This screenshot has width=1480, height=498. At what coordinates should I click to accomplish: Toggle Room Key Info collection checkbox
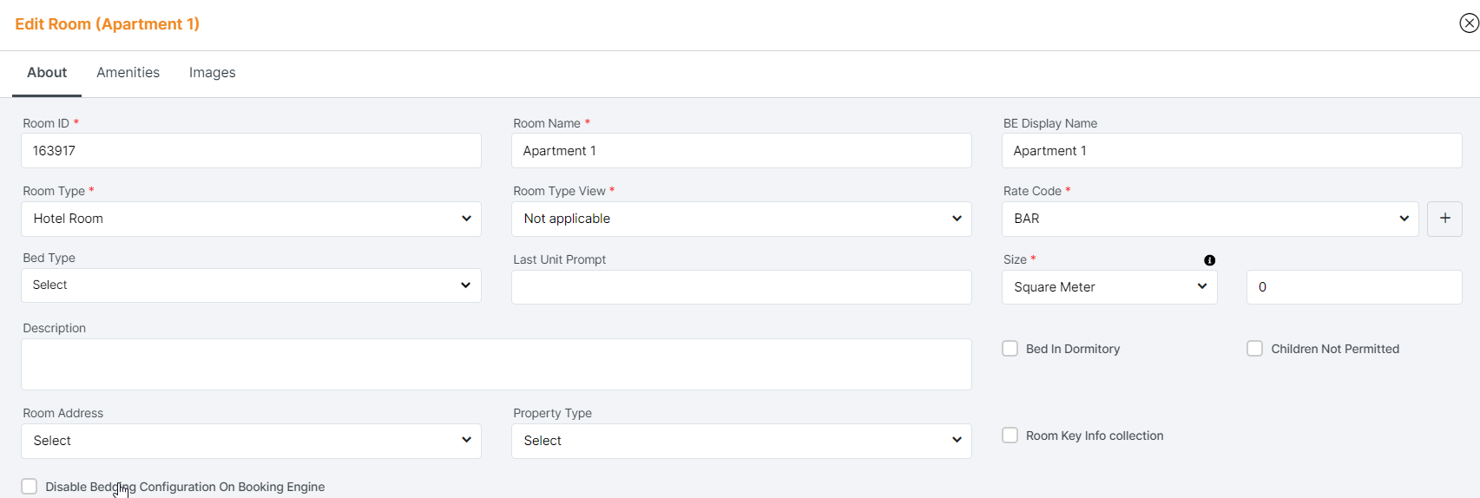click(1010, 436)
